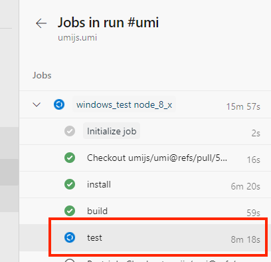Click the 15m 57s job duration
This screenshot has height=262, width=271.
point(243,106)
